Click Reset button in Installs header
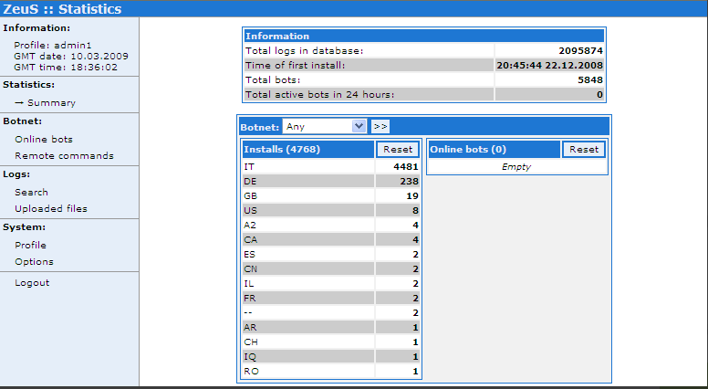 [398, 150]
